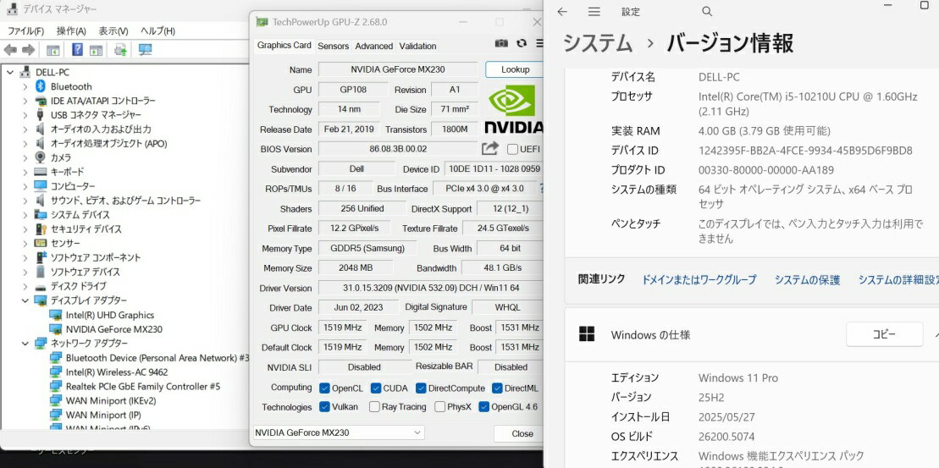Viewport: 939px width, 468px height.
Task: Click the GPU-Z screenshot camera icon
Action: [501, 44]
